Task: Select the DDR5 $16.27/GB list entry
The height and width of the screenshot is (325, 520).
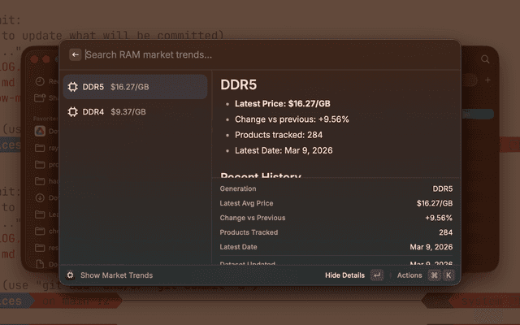Action: [134, 87]
